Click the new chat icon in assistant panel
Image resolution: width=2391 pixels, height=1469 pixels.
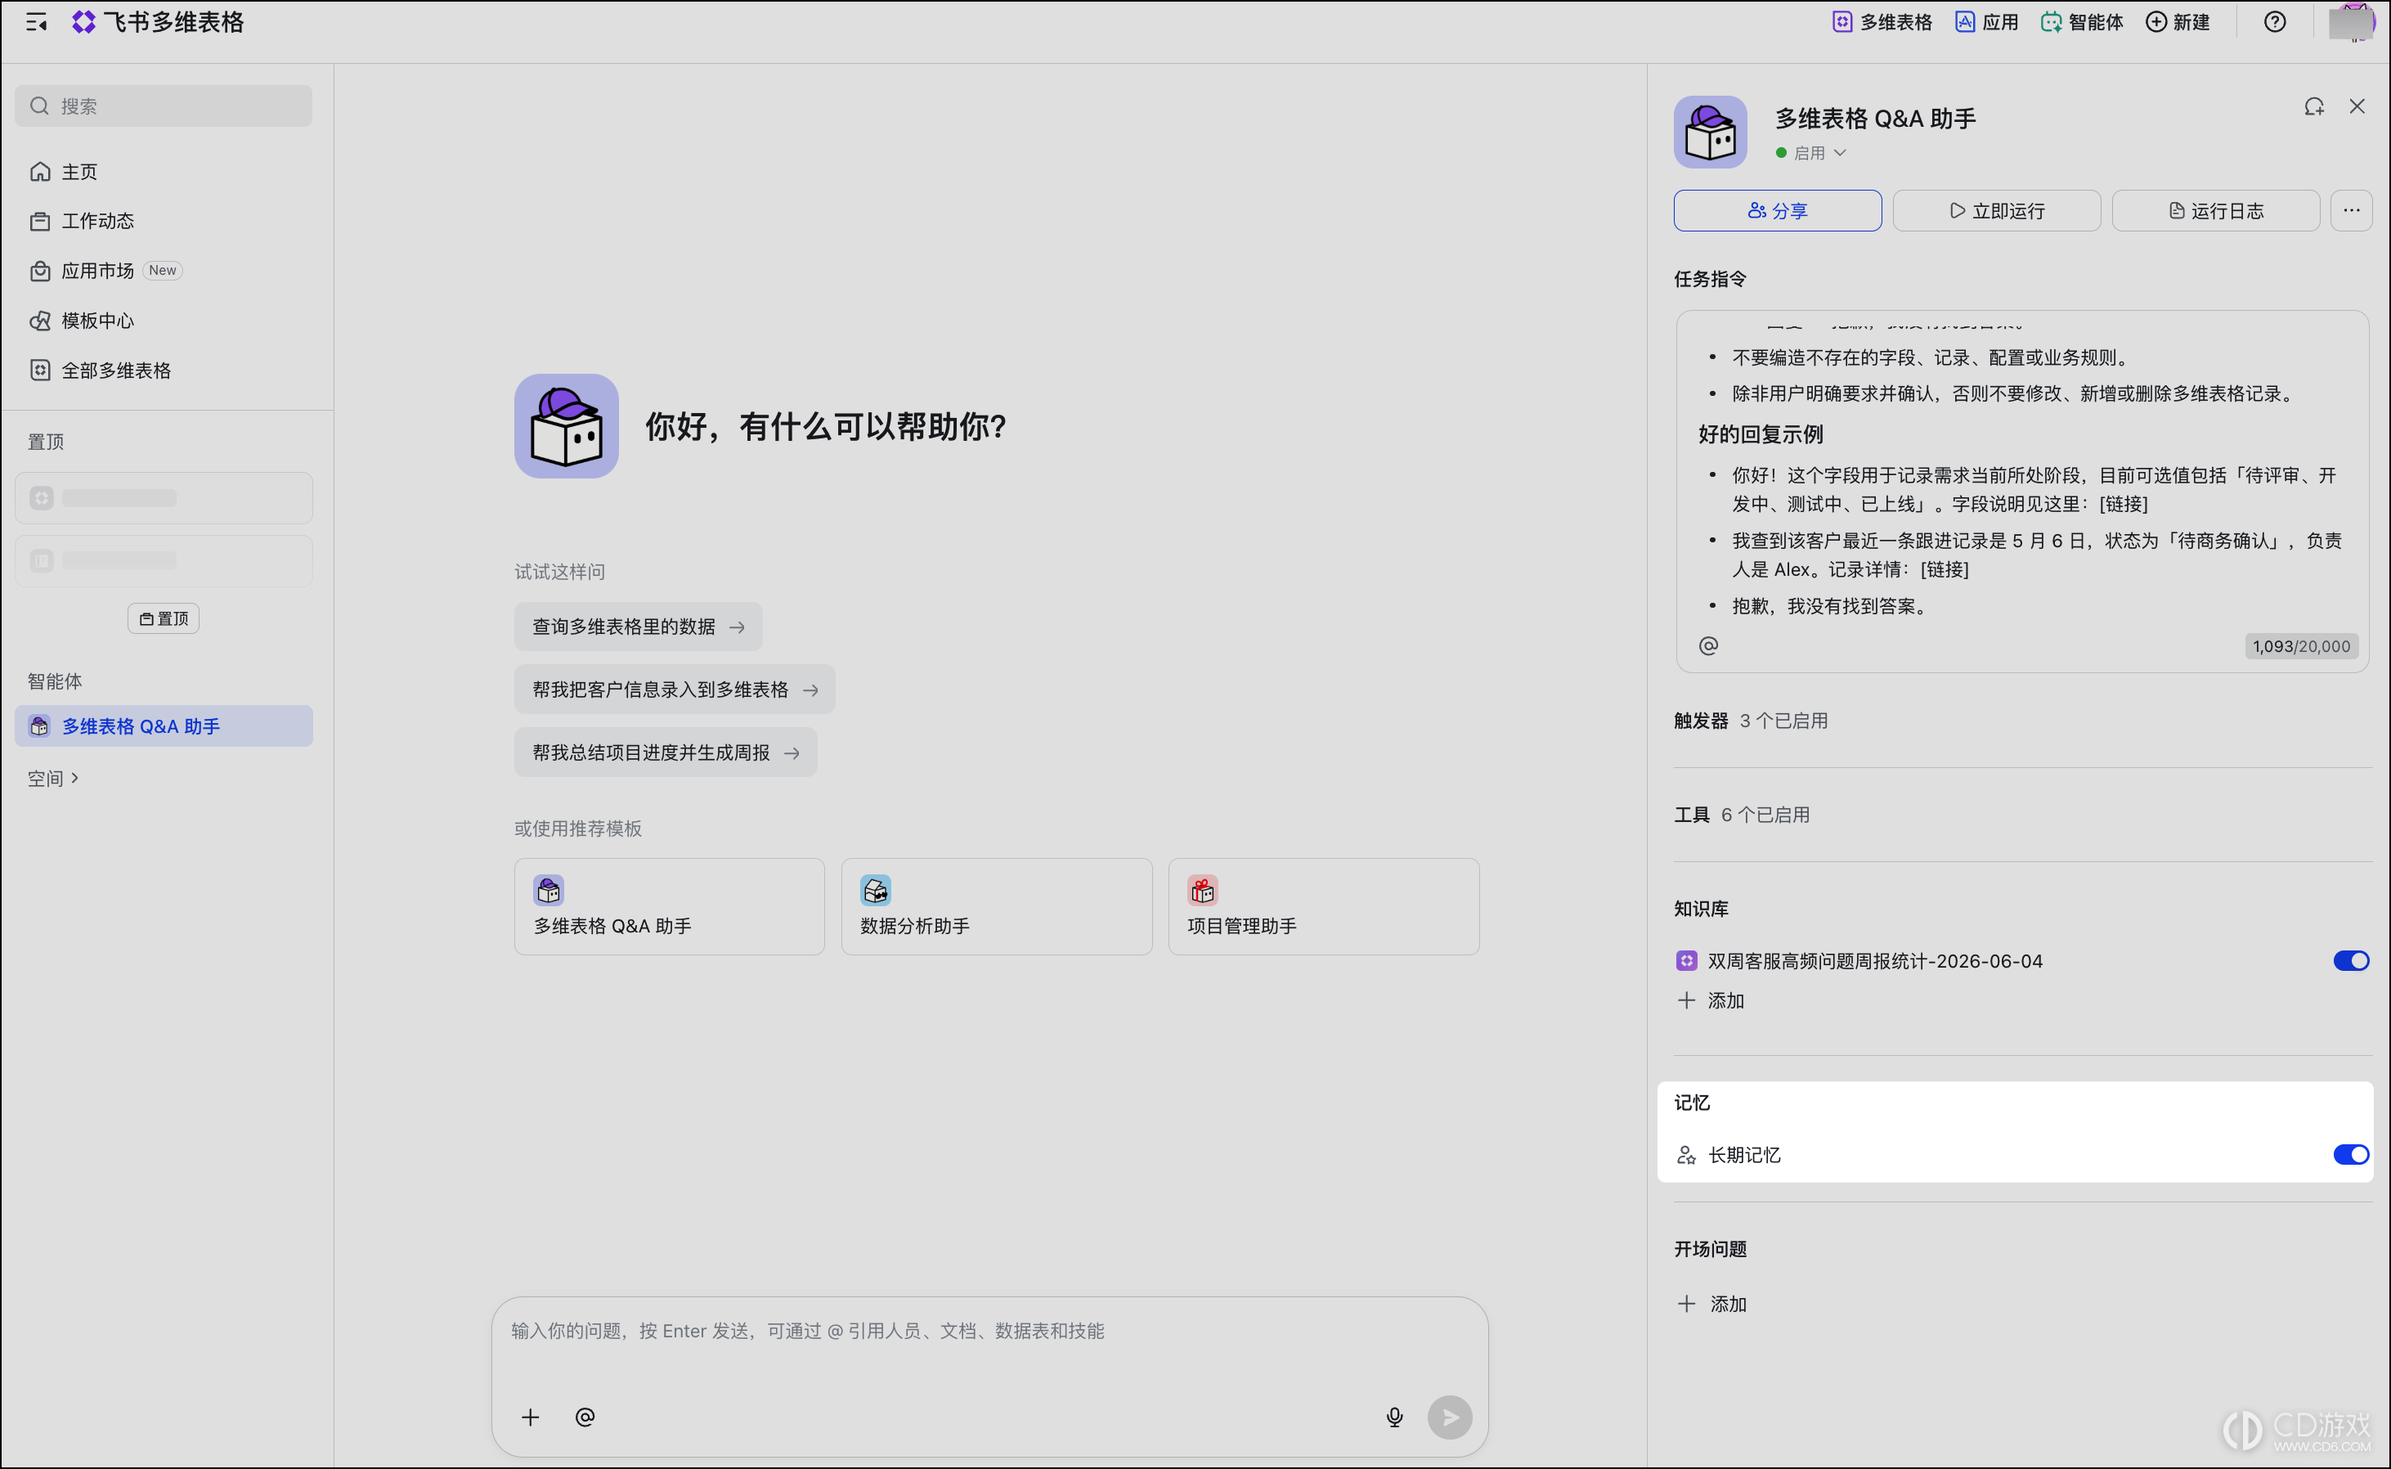[x=2313, y=107]
